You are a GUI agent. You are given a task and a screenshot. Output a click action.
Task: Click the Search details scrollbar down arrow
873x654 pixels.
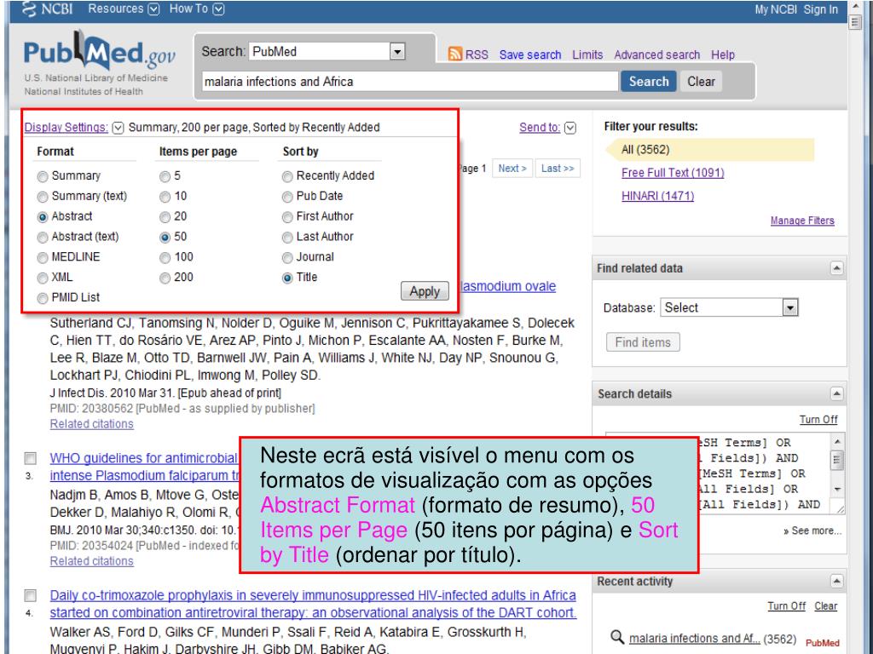tap(838, 490)
